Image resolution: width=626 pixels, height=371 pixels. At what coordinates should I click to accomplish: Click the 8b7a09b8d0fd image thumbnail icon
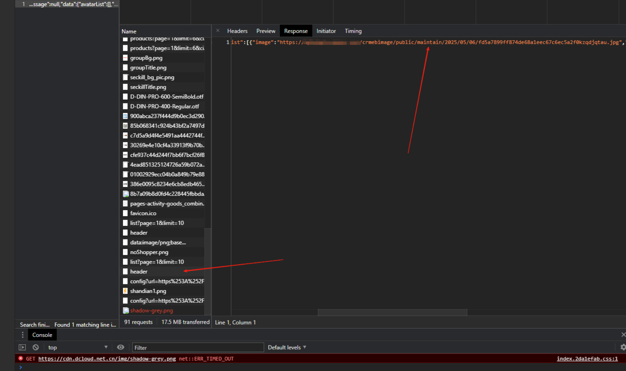coord(126,194)
